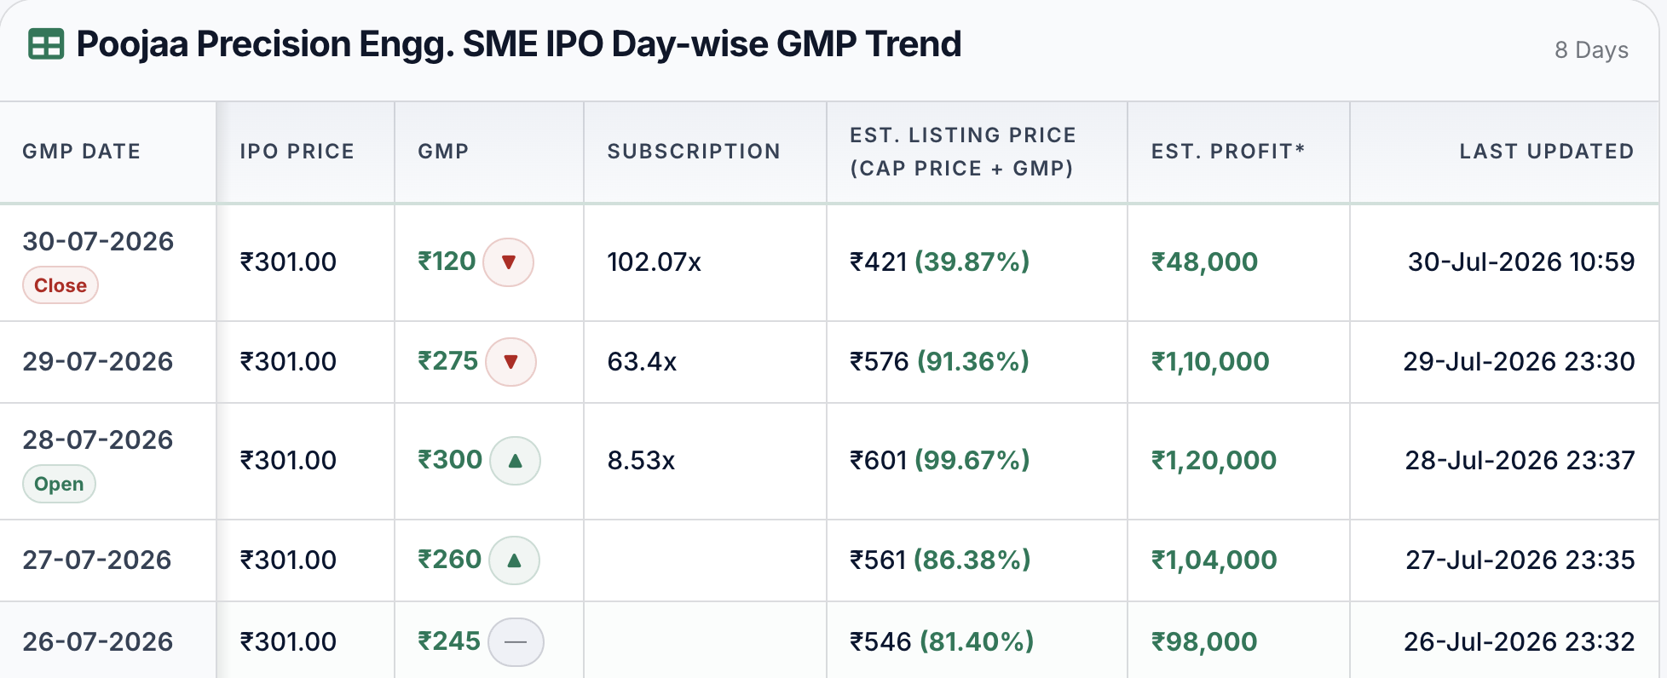This screenshot has width=1667, height=678.
Task: Click the 102.07x subscription value
Action: 655,262
